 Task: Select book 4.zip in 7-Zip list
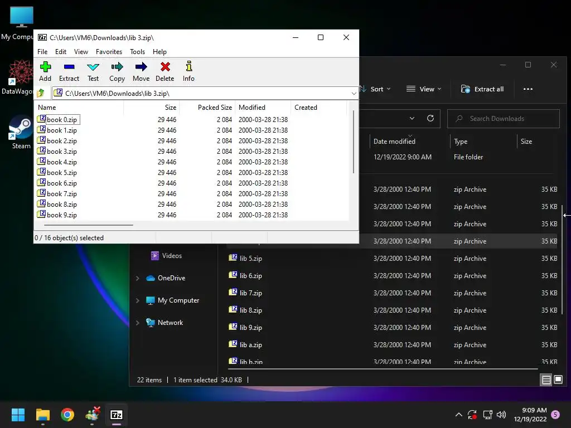(x=62, y=162)
